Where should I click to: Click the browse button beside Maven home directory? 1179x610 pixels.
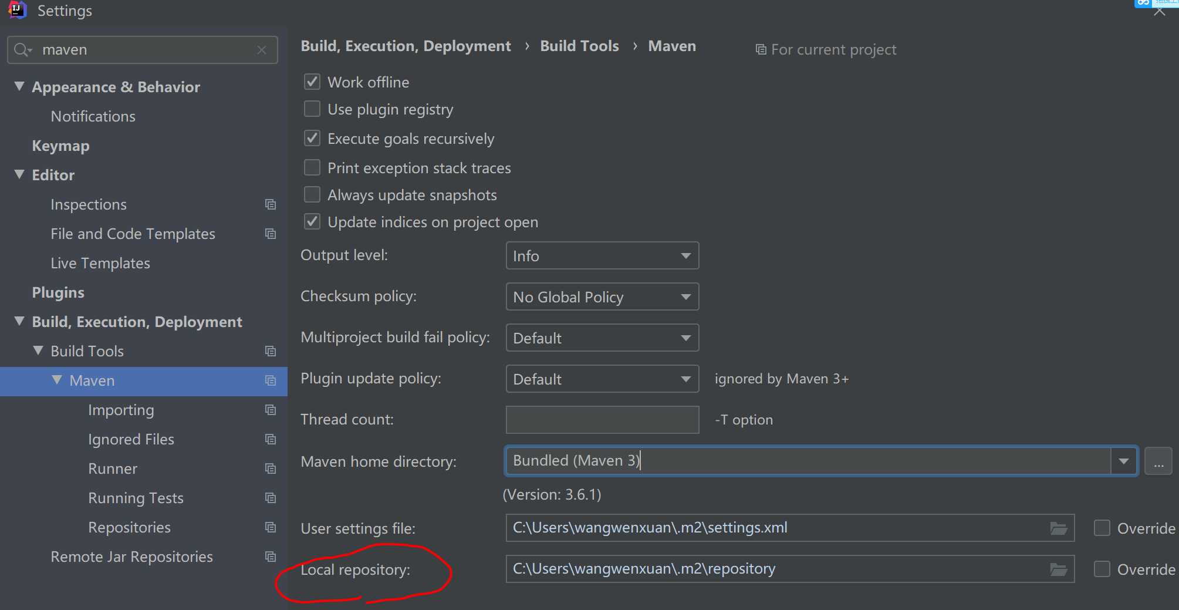[x=1158, y=461]
